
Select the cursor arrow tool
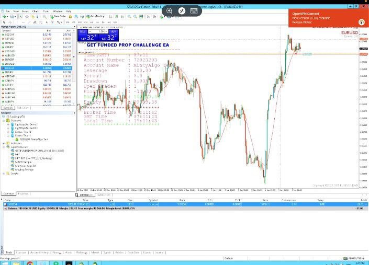pyautogui.click(x=4, y=22)
